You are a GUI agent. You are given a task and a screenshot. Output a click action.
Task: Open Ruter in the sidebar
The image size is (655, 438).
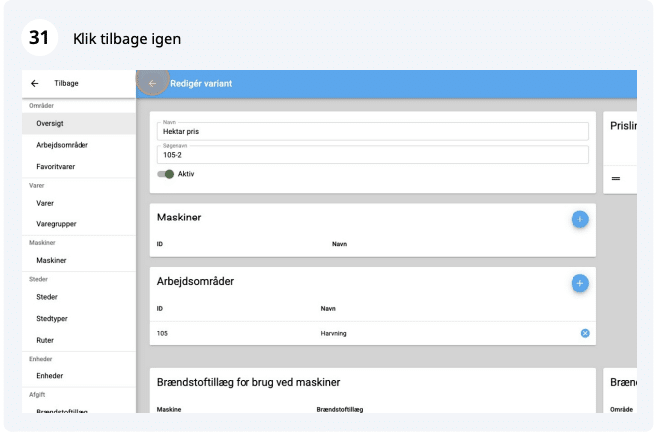coord(46,340)
